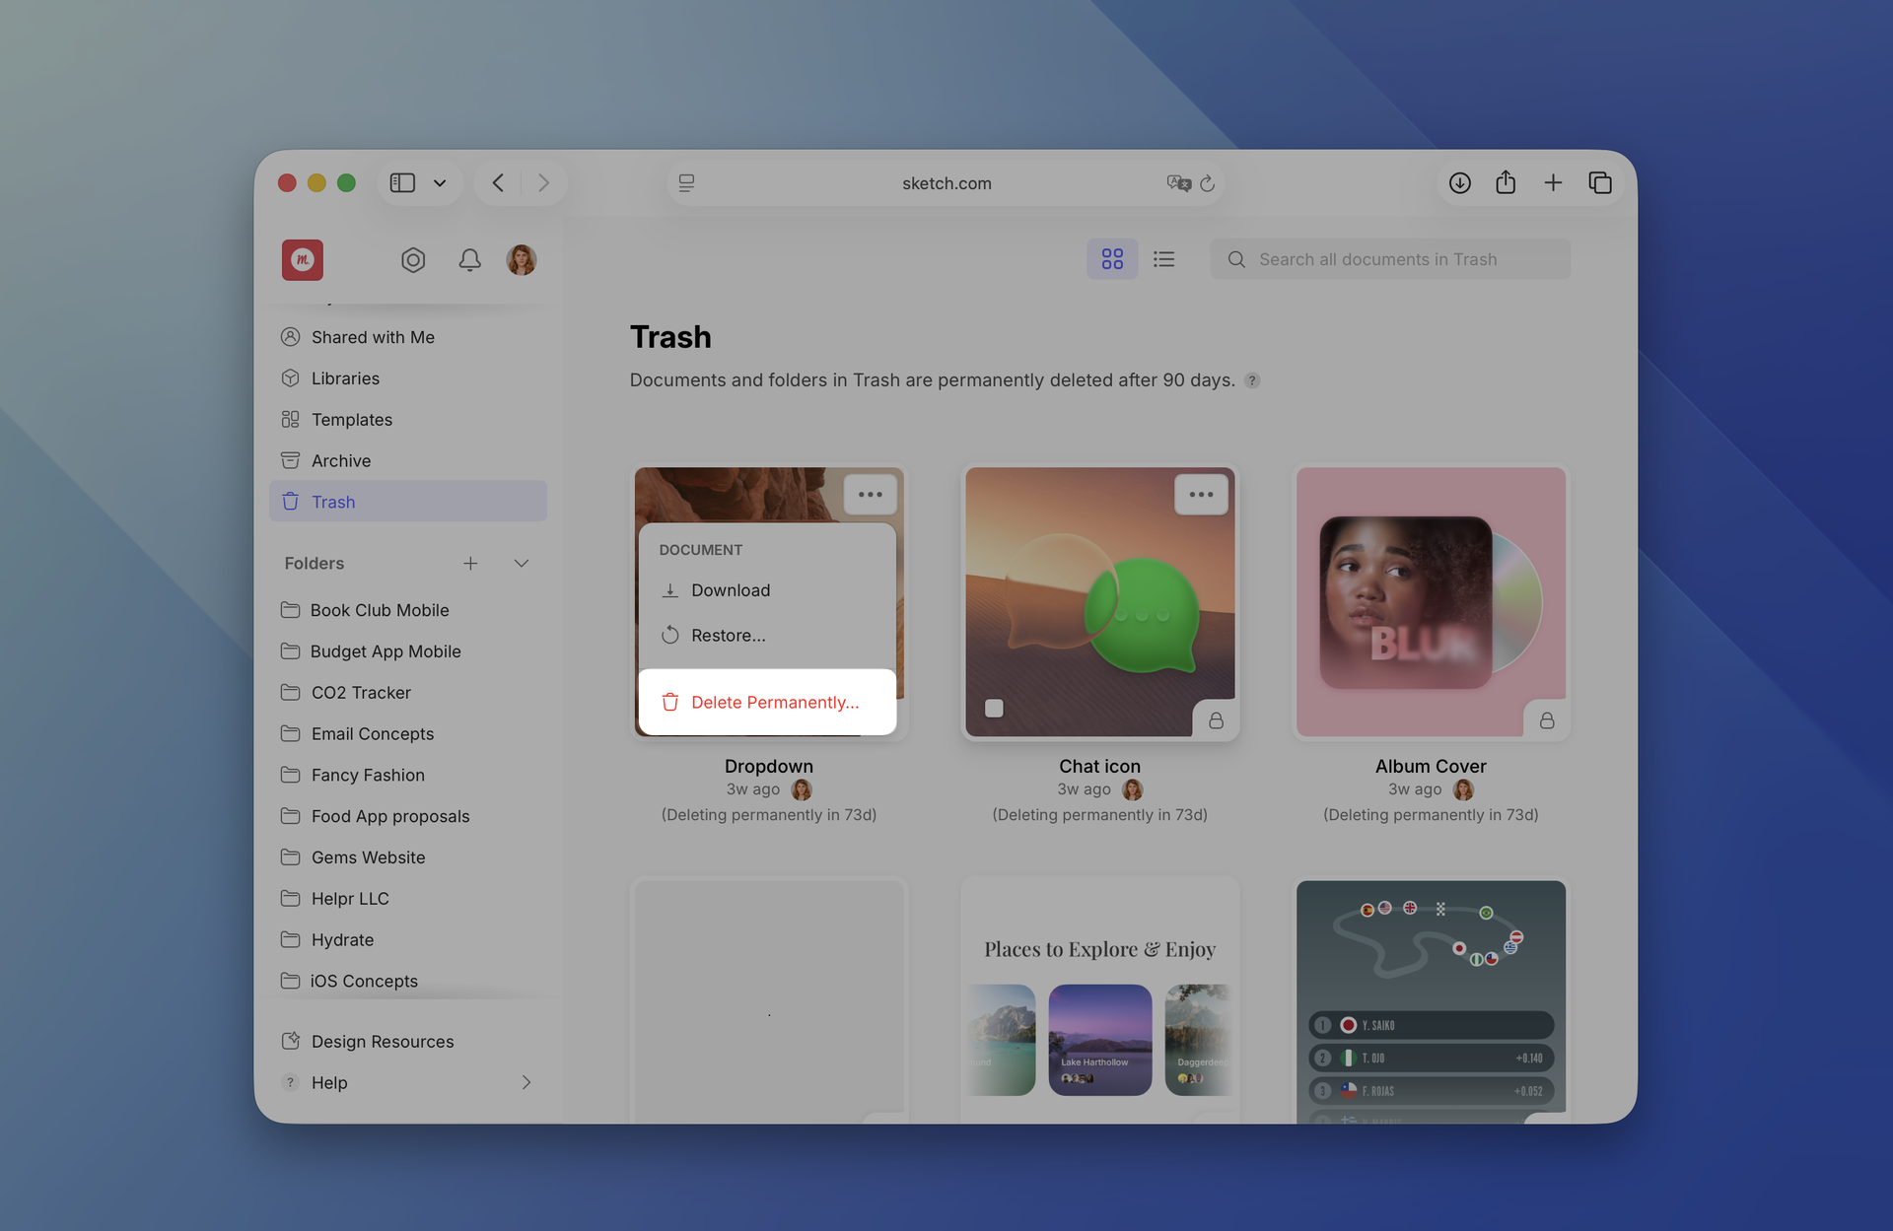
Task: Click the Album Cover document title
Action: pyautogui.click(x=1431, y=766)
